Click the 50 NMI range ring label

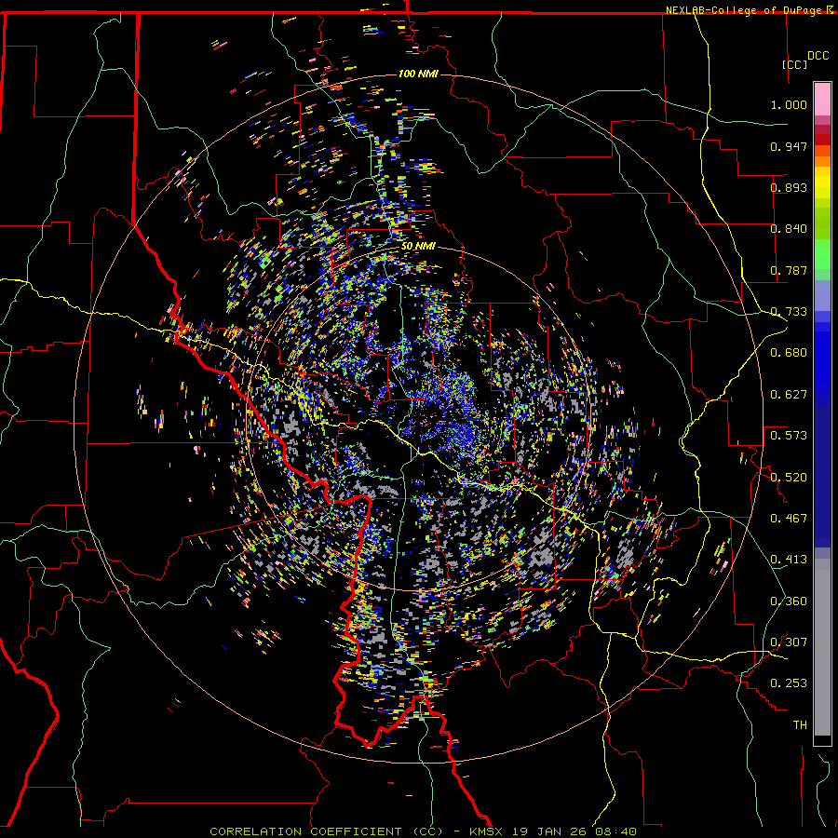(x=418, y=247)
